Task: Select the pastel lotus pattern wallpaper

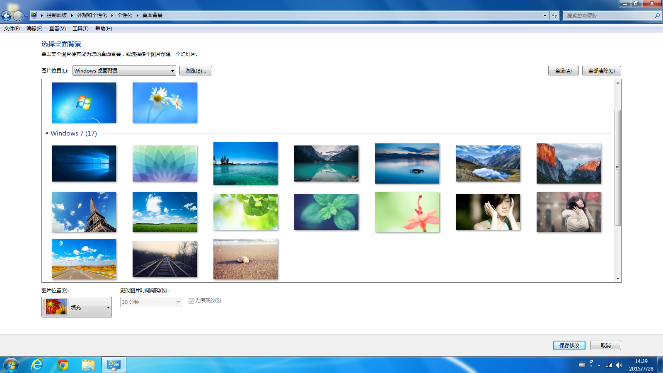Action: 165,163
